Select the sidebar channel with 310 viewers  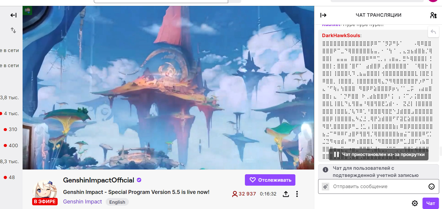[x=11, y=129]
